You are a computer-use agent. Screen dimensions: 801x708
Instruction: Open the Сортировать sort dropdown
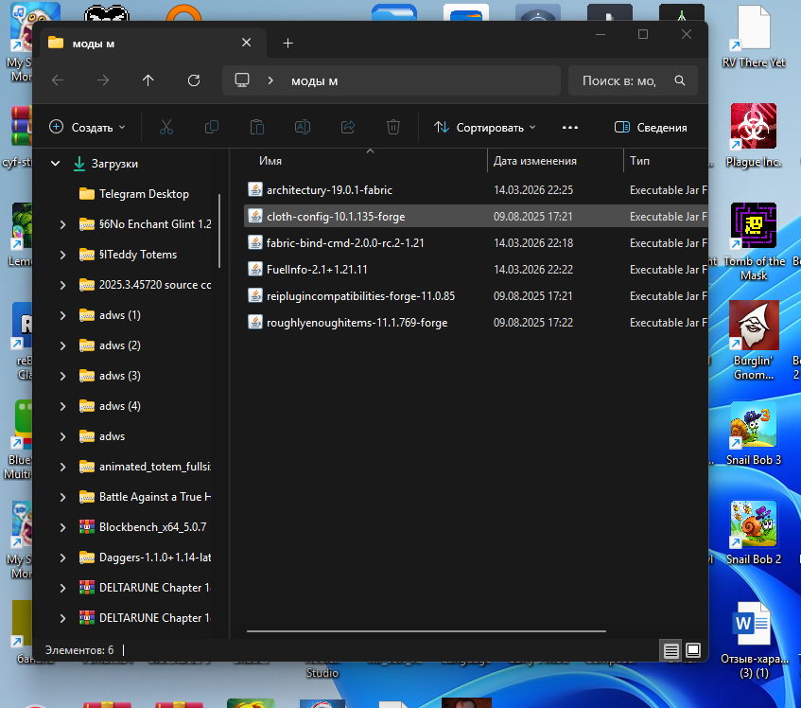coord(484,127)
